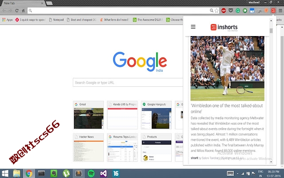Open a new tab with the new tab button
The height and width of the screenshot is (178, 284).
point(49,3)
